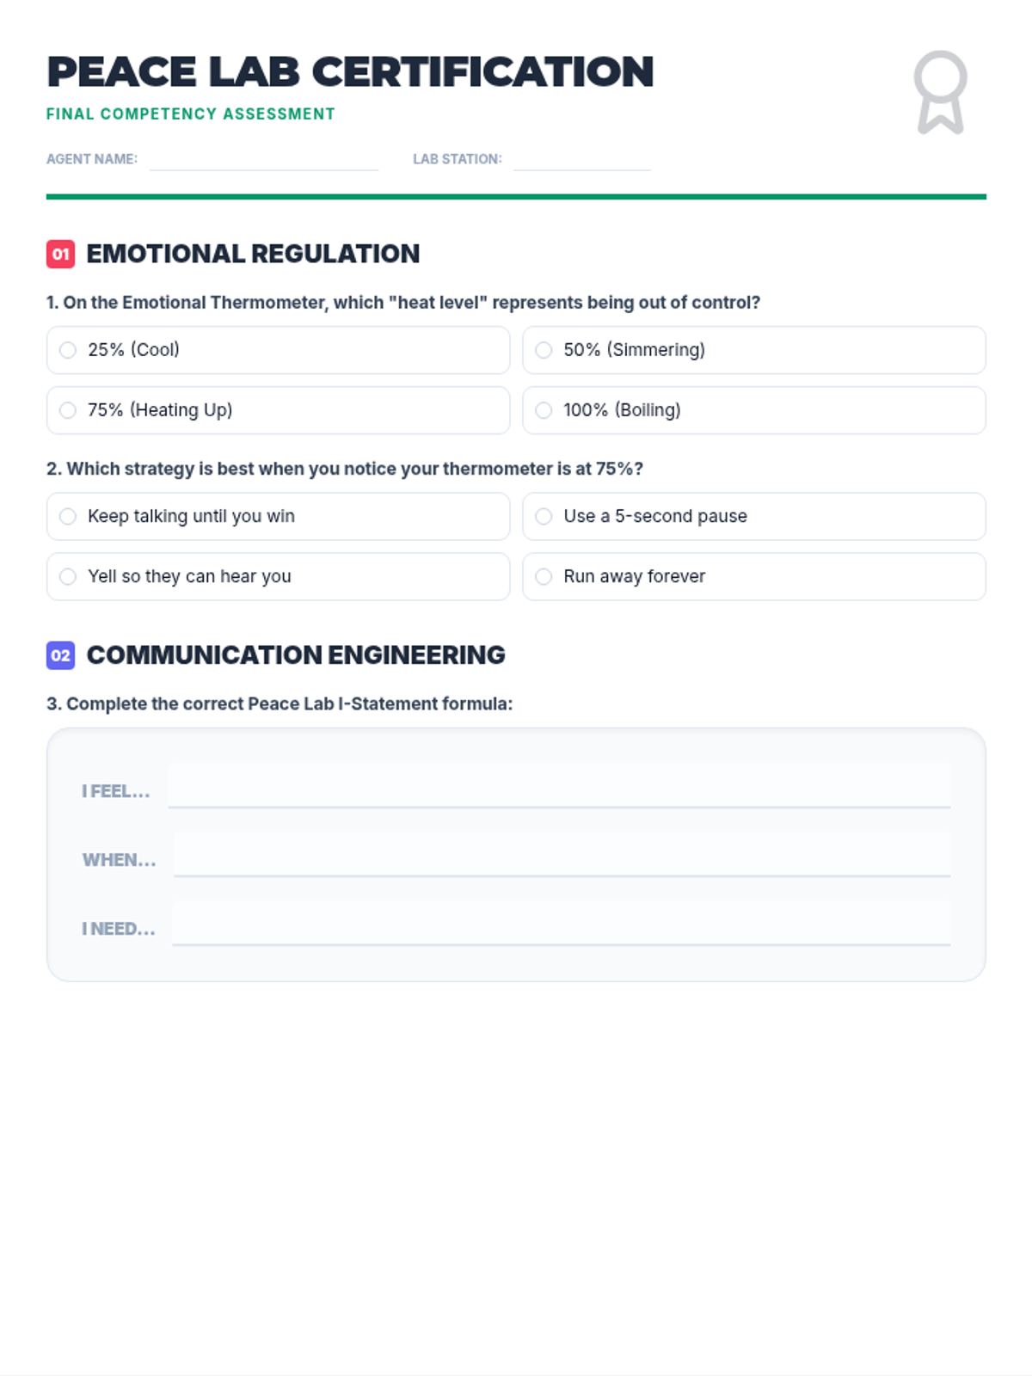This screenshot has width=1032, height=1376.
Task: Click the Emotional Regulation section heading
Action: [253, 254]
